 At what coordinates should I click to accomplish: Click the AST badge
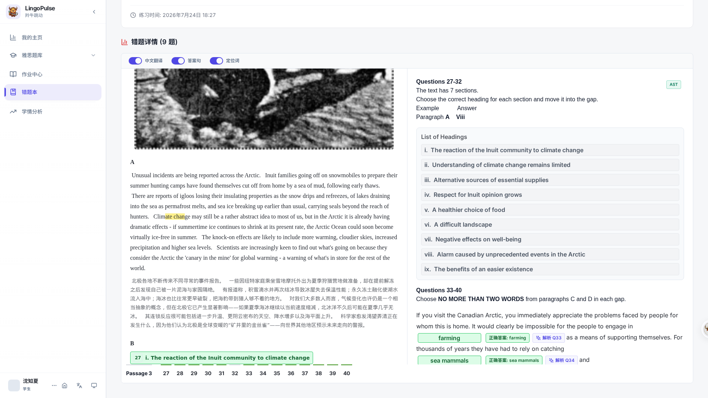click(673, 85)
